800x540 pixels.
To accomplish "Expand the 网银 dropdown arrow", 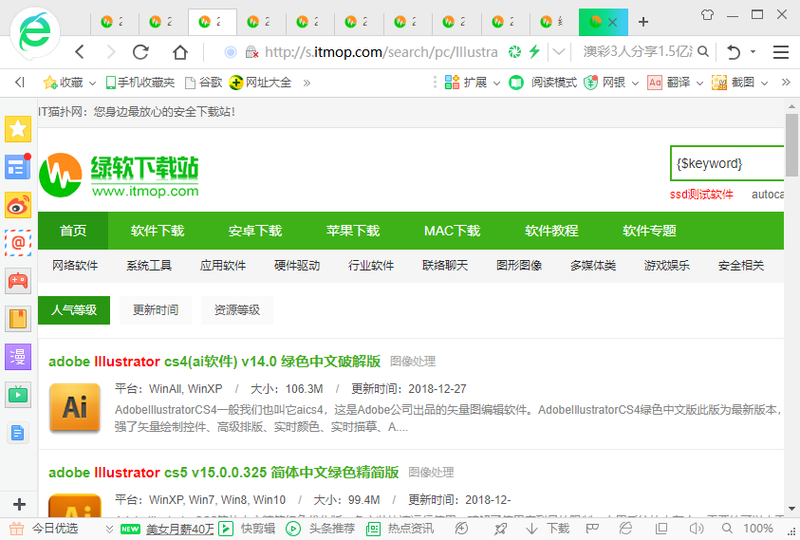I will [635, 83].
